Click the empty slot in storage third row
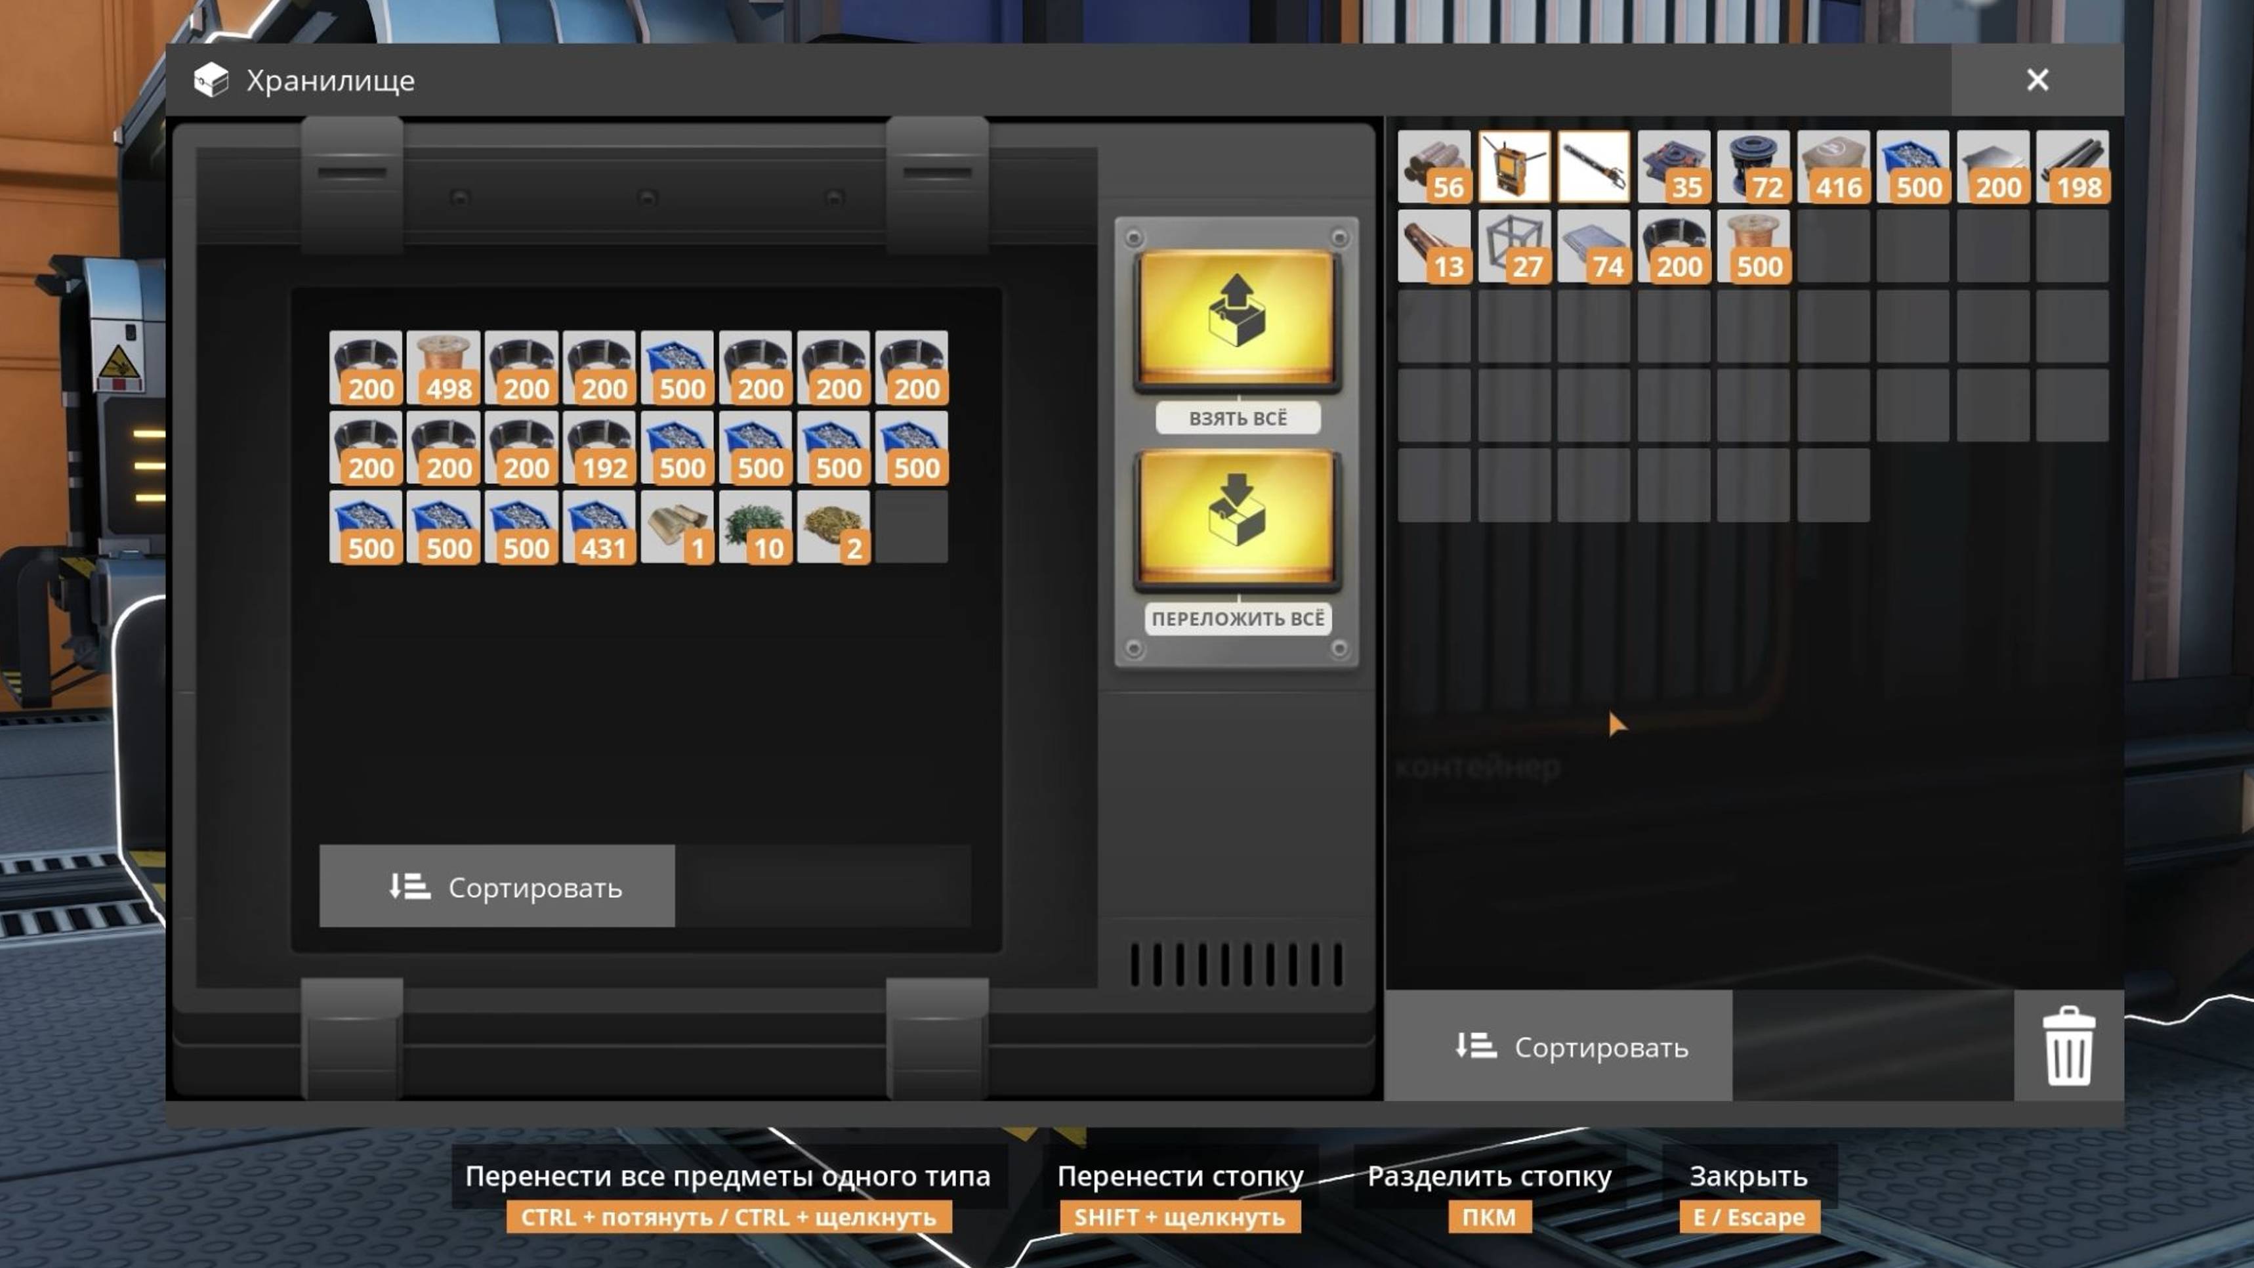The image size is (2254, 1268). 911,526
